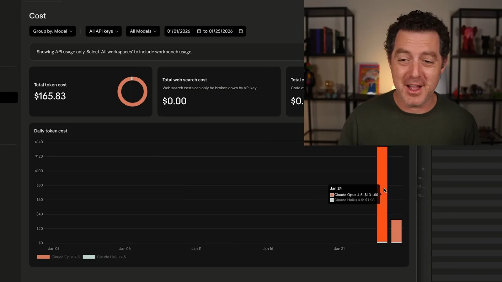This screenshot has height=282, width=502.
Task: Click the web search costs API key note
Action: 210,88
